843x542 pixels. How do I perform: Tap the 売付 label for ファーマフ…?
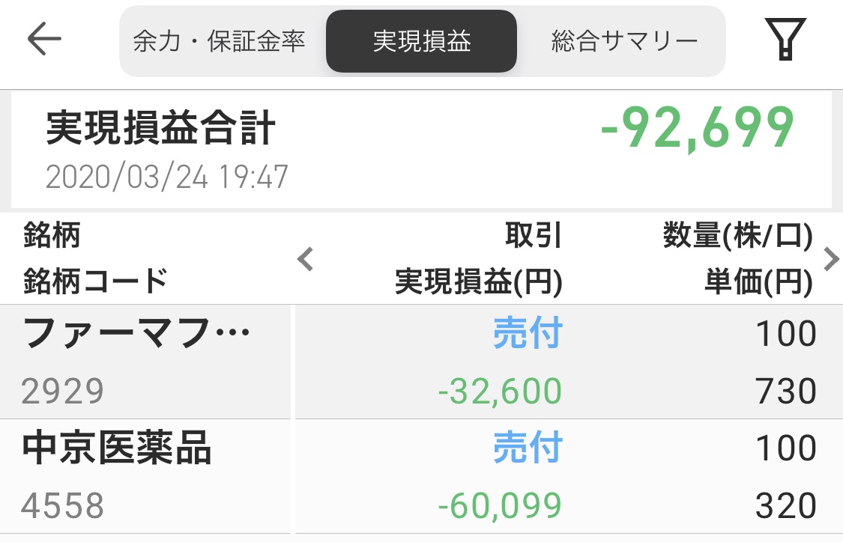point(528,333)
